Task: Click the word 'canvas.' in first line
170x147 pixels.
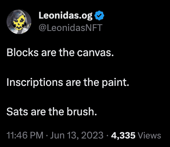Action: (95, 53)
